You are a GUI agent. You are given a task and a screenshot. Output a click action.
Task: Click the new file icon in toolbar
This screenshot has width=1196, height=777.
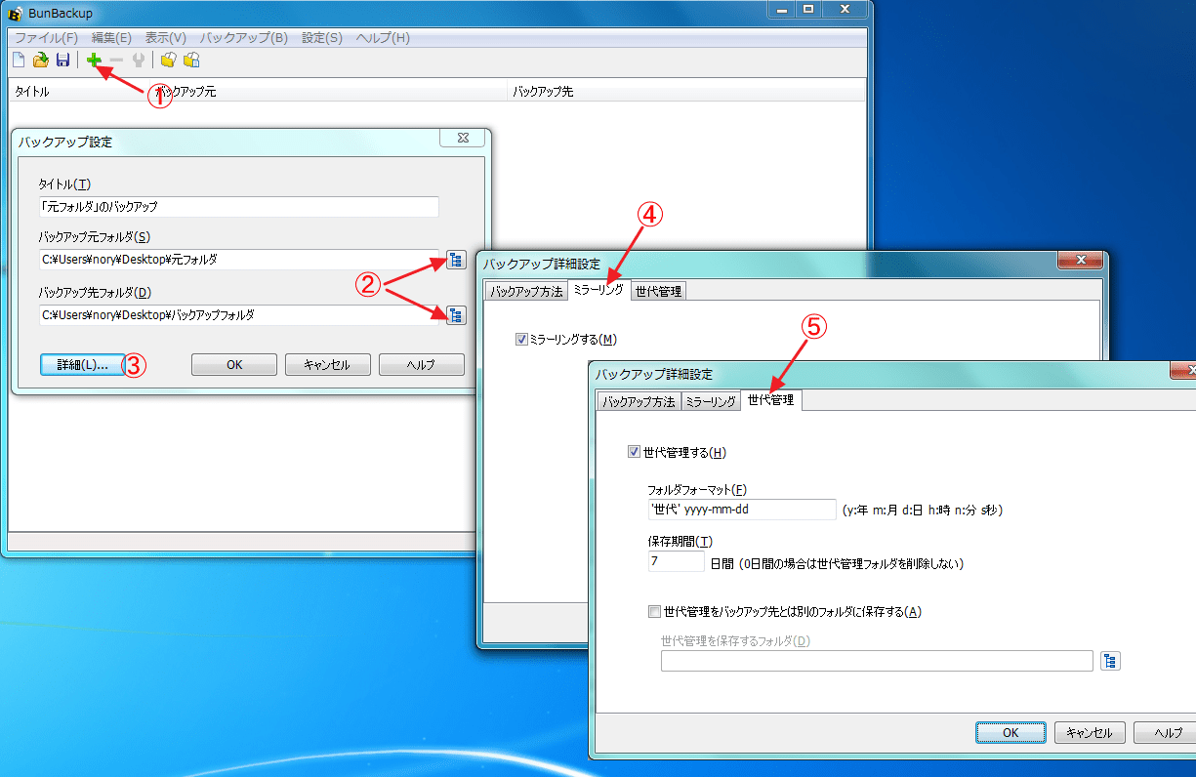(19, 61)
